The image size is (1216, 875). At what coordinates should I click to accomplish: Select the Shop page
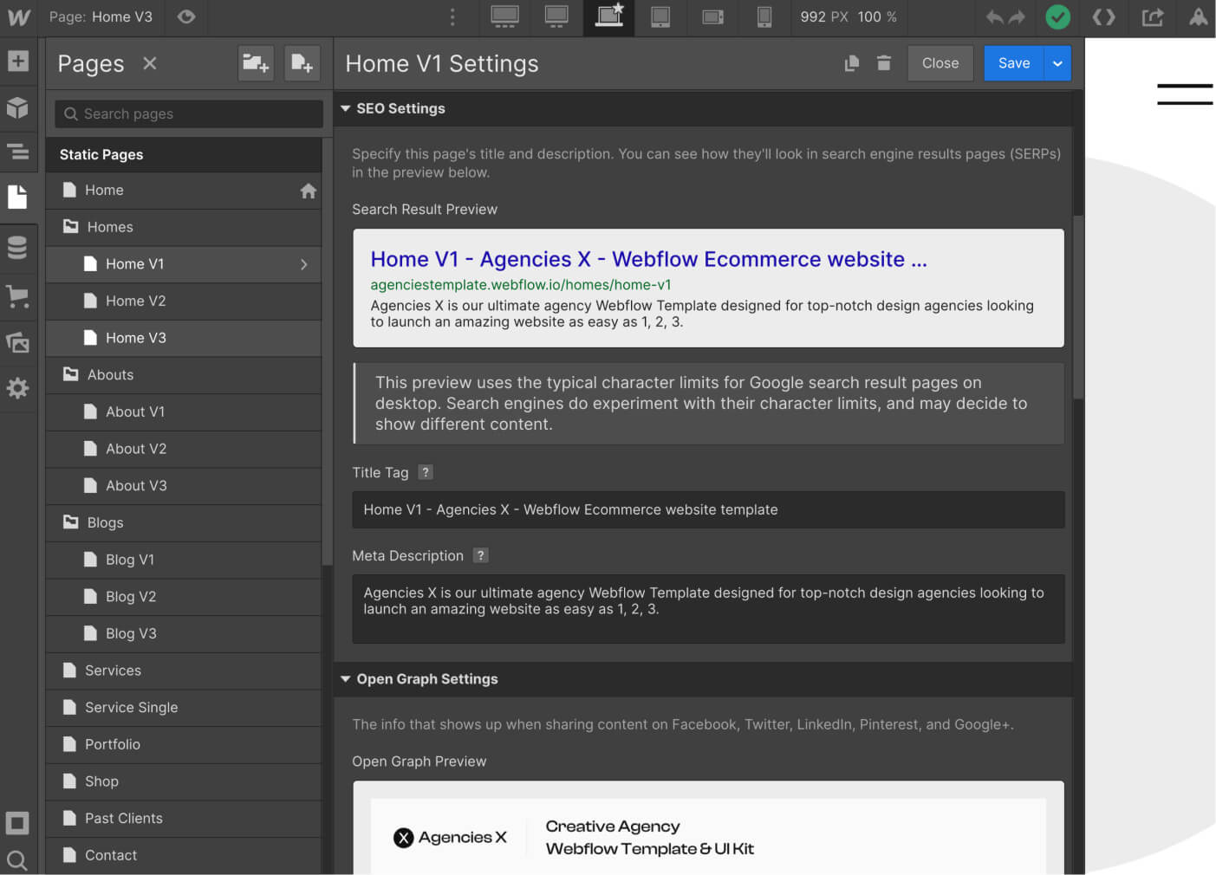coord(184,781)
